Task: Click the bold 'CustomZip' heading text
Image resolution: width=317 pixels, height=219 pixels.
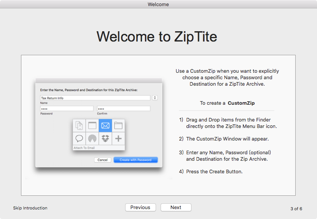Action: (x=241, y=103)
